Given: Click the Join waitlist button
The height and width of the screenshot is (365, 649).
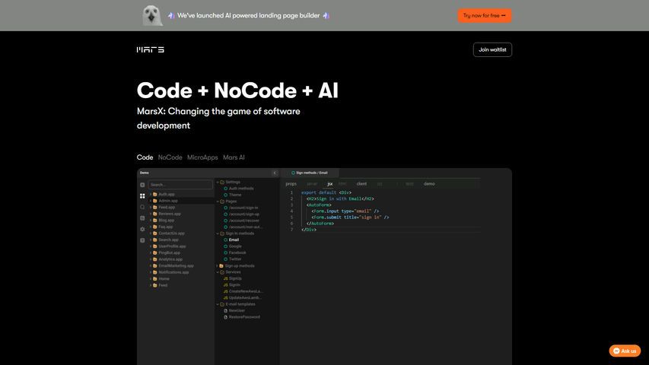Looking at the screenshot, I should click(x=492, y=49).
